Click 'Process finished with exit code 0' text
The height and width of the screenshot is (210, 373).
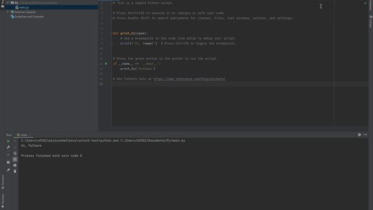(x=51, y=156)
